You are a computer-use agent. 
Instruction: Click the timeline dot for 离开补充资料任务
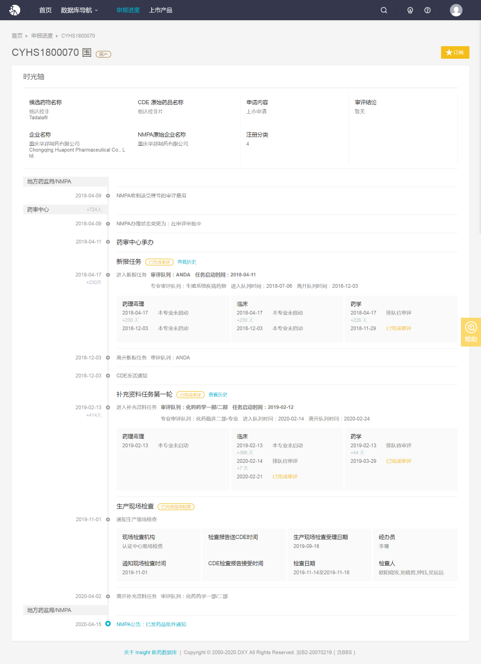coord(108,596)
